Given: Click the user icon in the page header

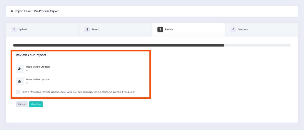Looking at the screenshot, I should coord(12,11).
